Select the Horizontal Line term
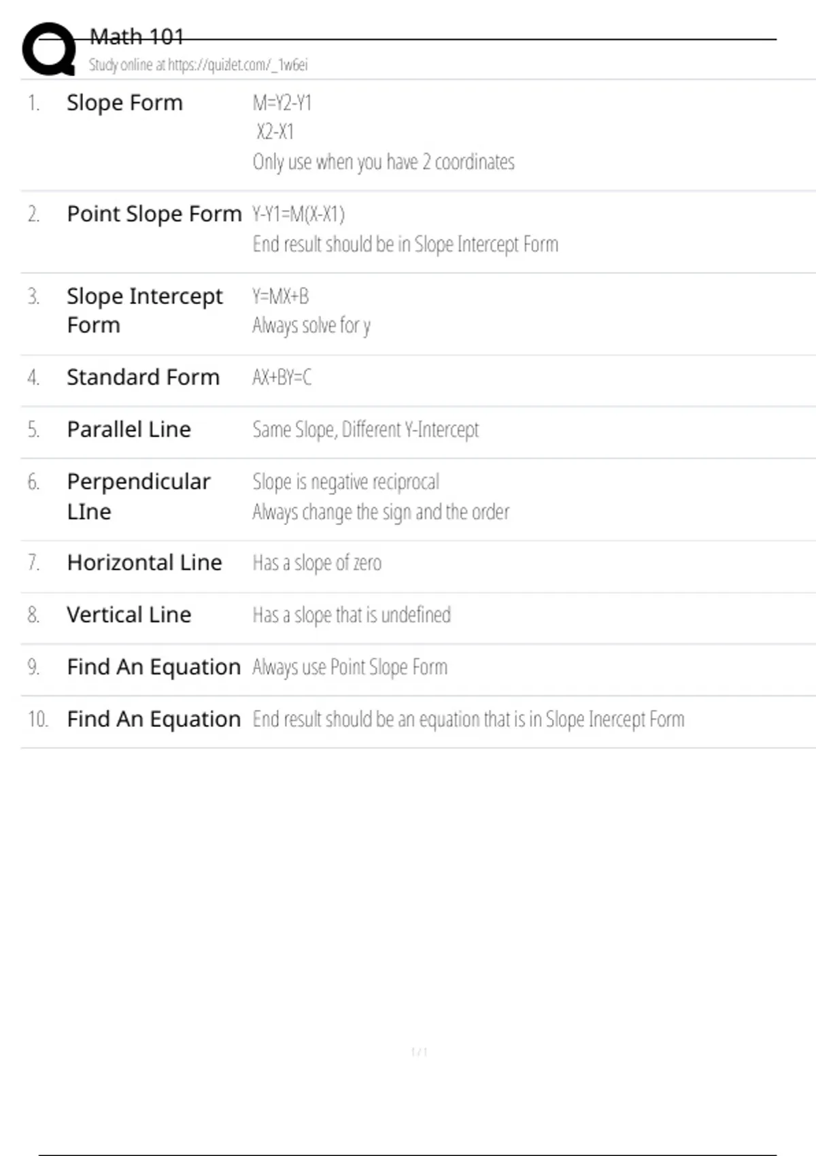Screen dimensions: 816x1156 144,563
